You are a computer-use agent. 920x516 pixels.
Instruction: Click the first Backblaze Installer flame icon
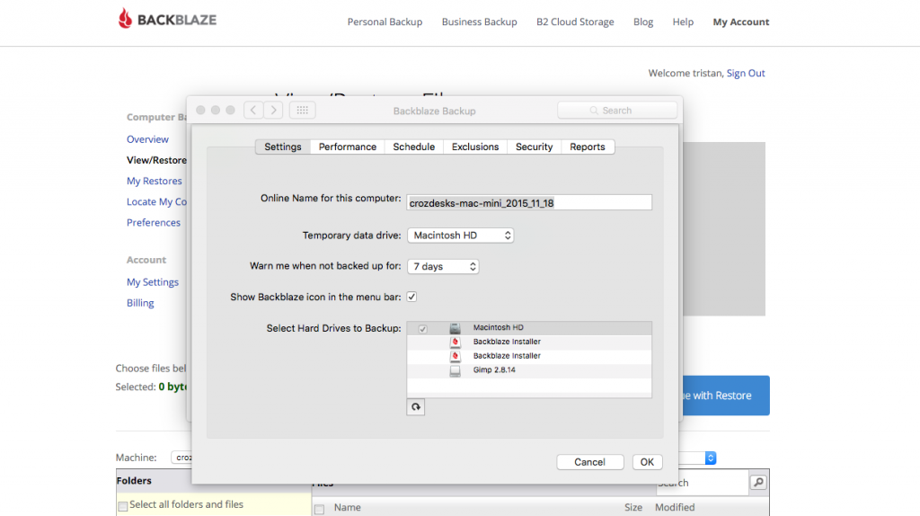(x=455, y=343)
